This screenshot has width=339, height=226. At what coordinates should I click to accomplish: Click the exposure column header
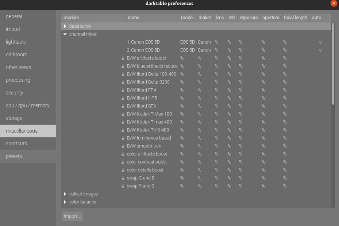[249, 18]
